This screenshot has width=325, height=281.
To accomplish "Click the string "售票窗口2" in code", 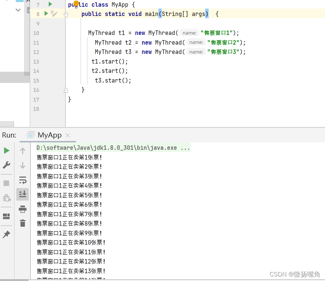I will [223, 42].
